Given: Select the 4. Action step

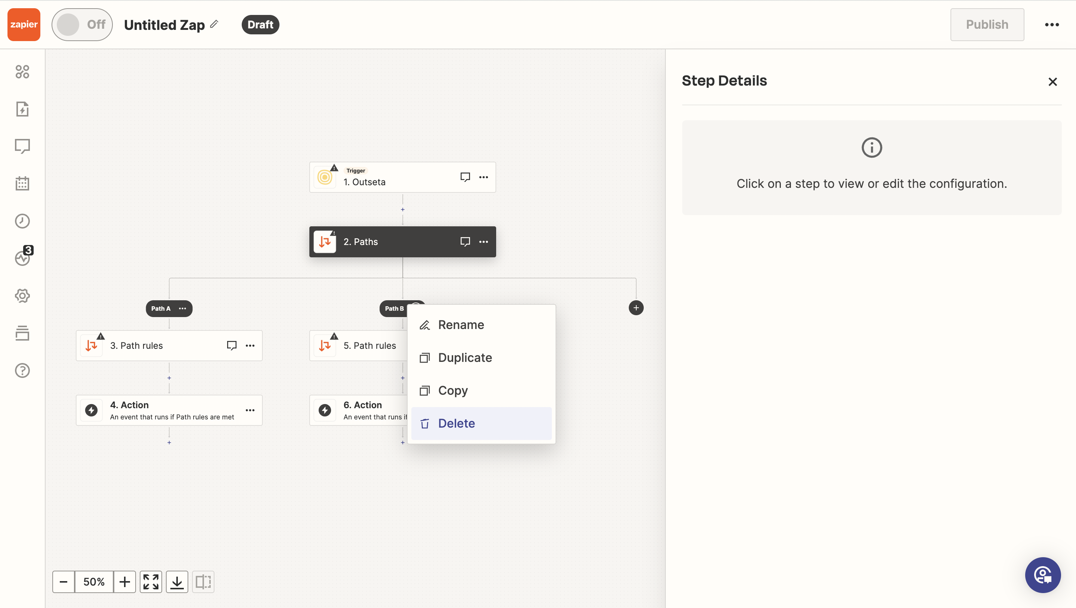Looking at the screenshot, I should coord(169,410).
